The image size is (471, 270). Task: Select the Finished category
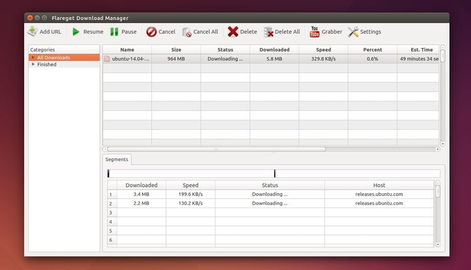47,65
